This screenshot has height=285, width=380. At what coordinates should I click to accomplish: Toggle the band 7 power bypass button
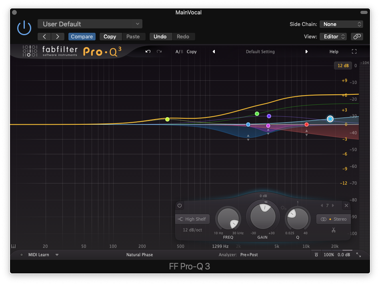180,205
